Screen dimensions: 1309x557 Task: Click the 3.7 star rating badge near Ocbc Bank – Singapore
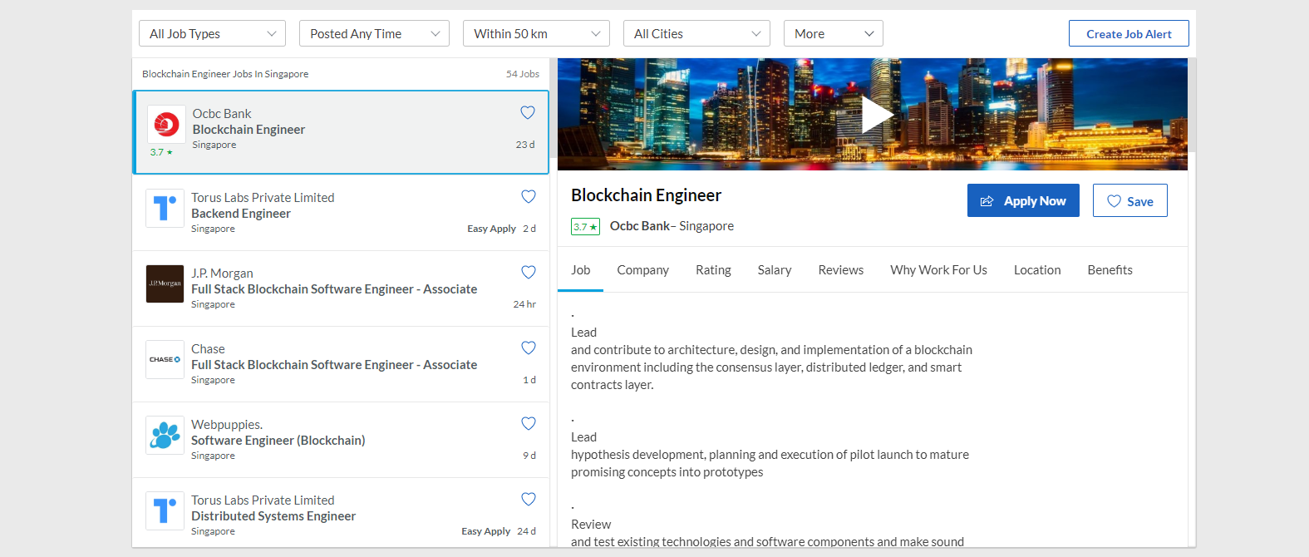pos(585,226)
